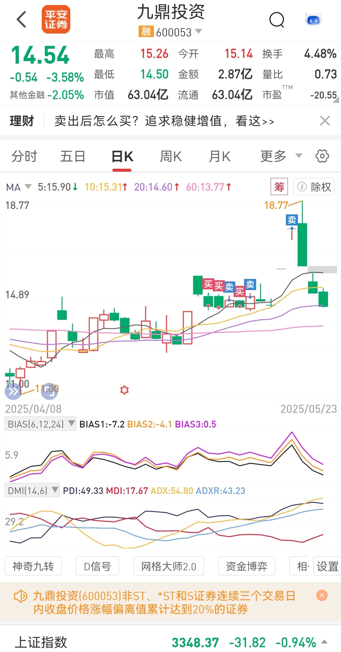Tap the fullscreen chart icon
Viewport: 341px width, 652px height.
coord(49,392)
